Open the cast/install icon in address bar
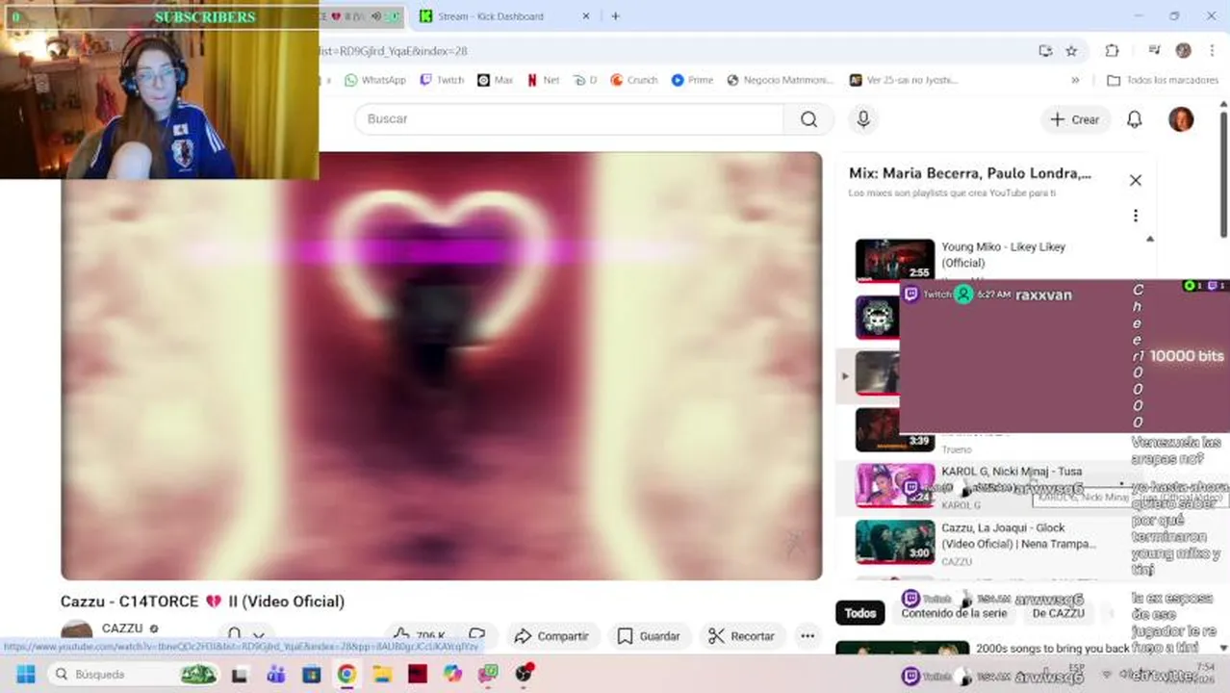Viewport: 1230px width, 693px height. tap(1045, 51)
